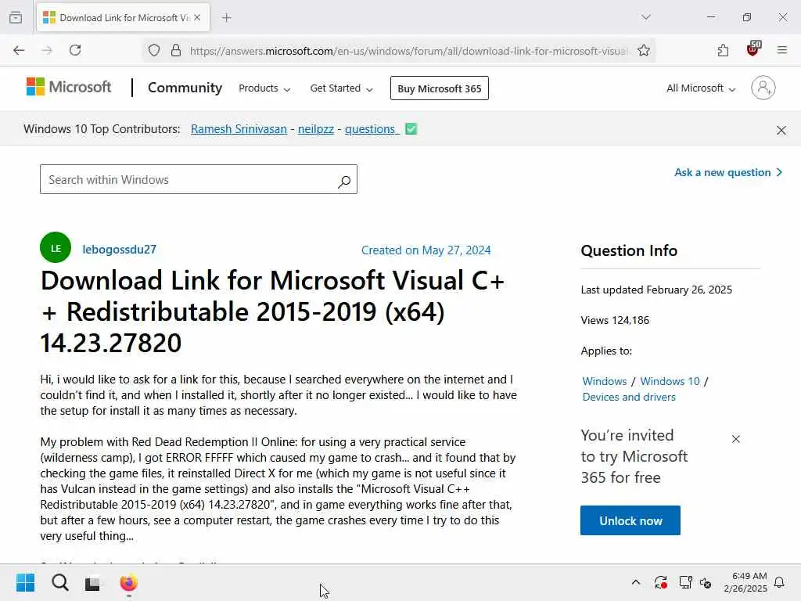Reload the current page
Image resolution: width=801 pixels, height=601 pixels.
tap(75, 50)
